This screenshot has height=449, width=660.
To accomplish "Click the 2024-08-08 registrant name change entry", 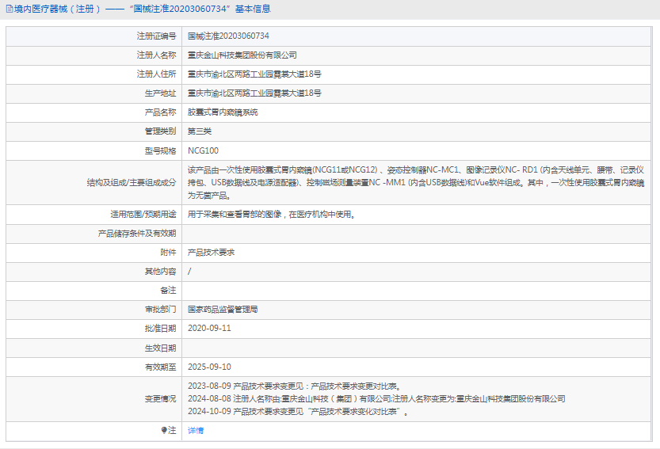I will 376,399.
